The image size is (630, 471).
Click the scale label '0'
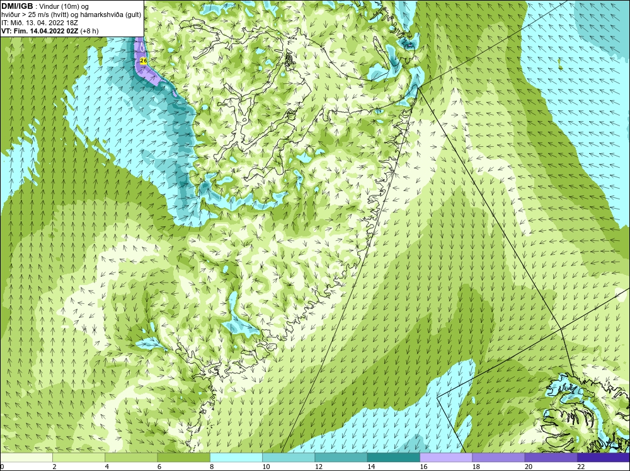pyautogui.click(x=2, y=467)
